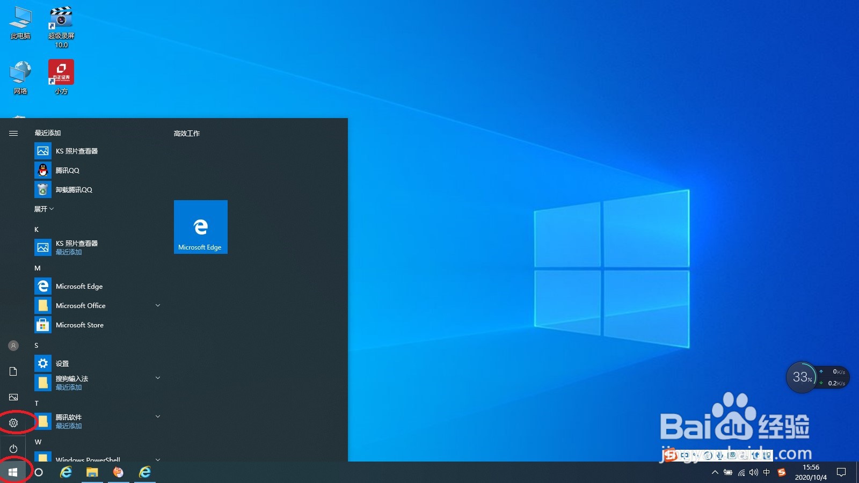This screenshot has width=859, height=483.
Task: Click the Power button in Start menu
Action: click(x=13, y=448)
